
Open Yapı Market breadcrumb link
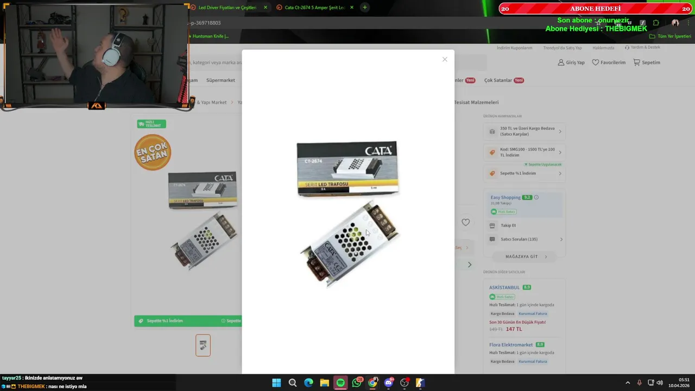click(211, 102)
